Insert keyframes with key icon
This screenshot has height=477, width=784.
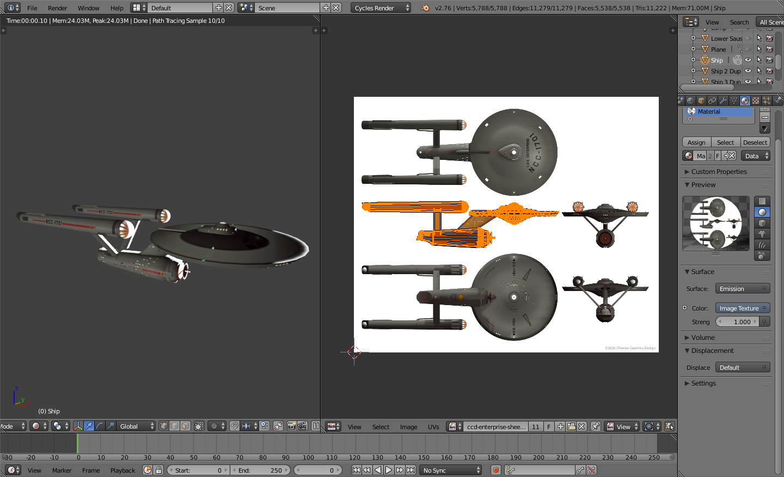tap(580, 470)
